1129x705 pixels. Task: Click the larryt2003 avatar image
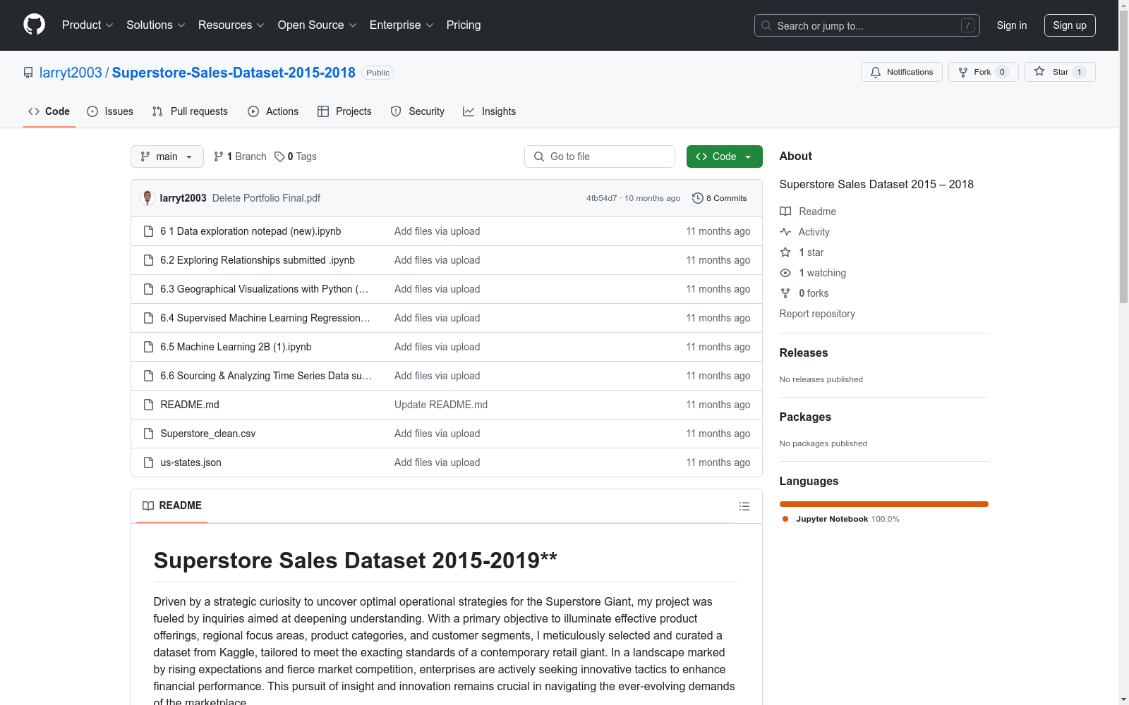coord(147,198)
